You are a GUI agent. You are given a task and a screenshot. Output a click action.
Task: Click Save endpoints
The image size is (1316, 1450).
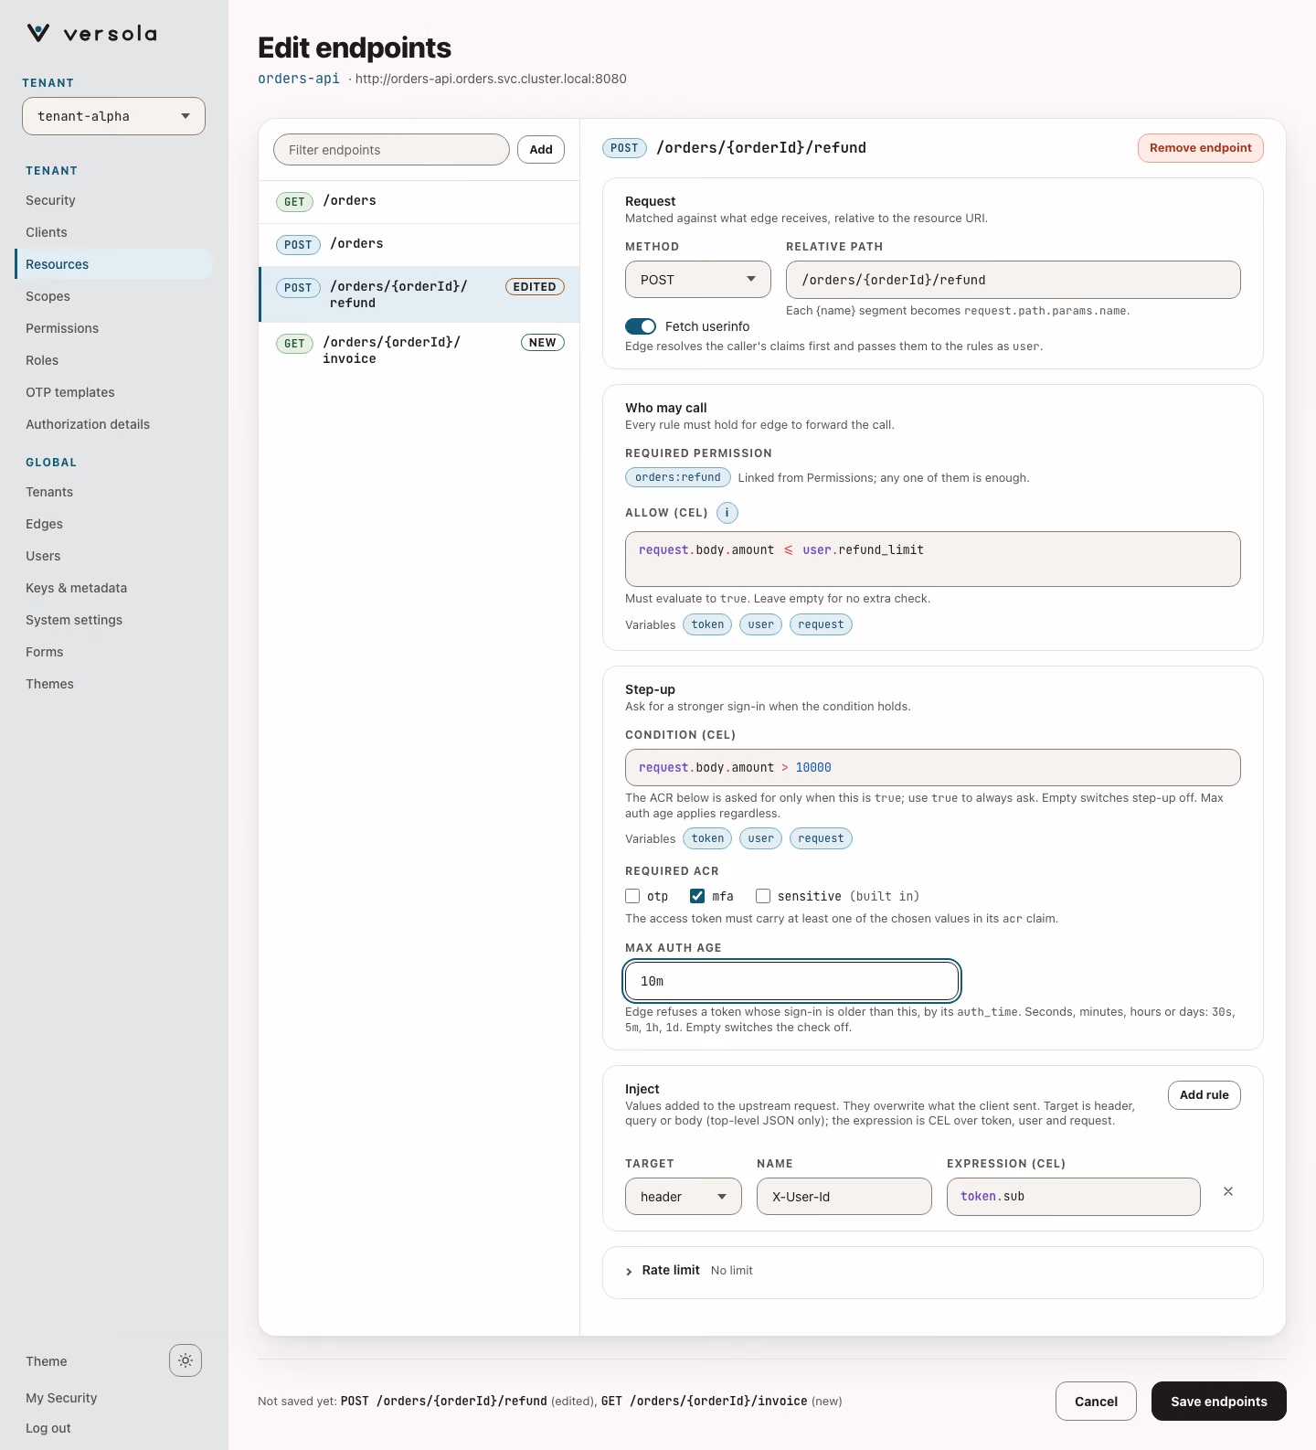pos(1218,1401)
